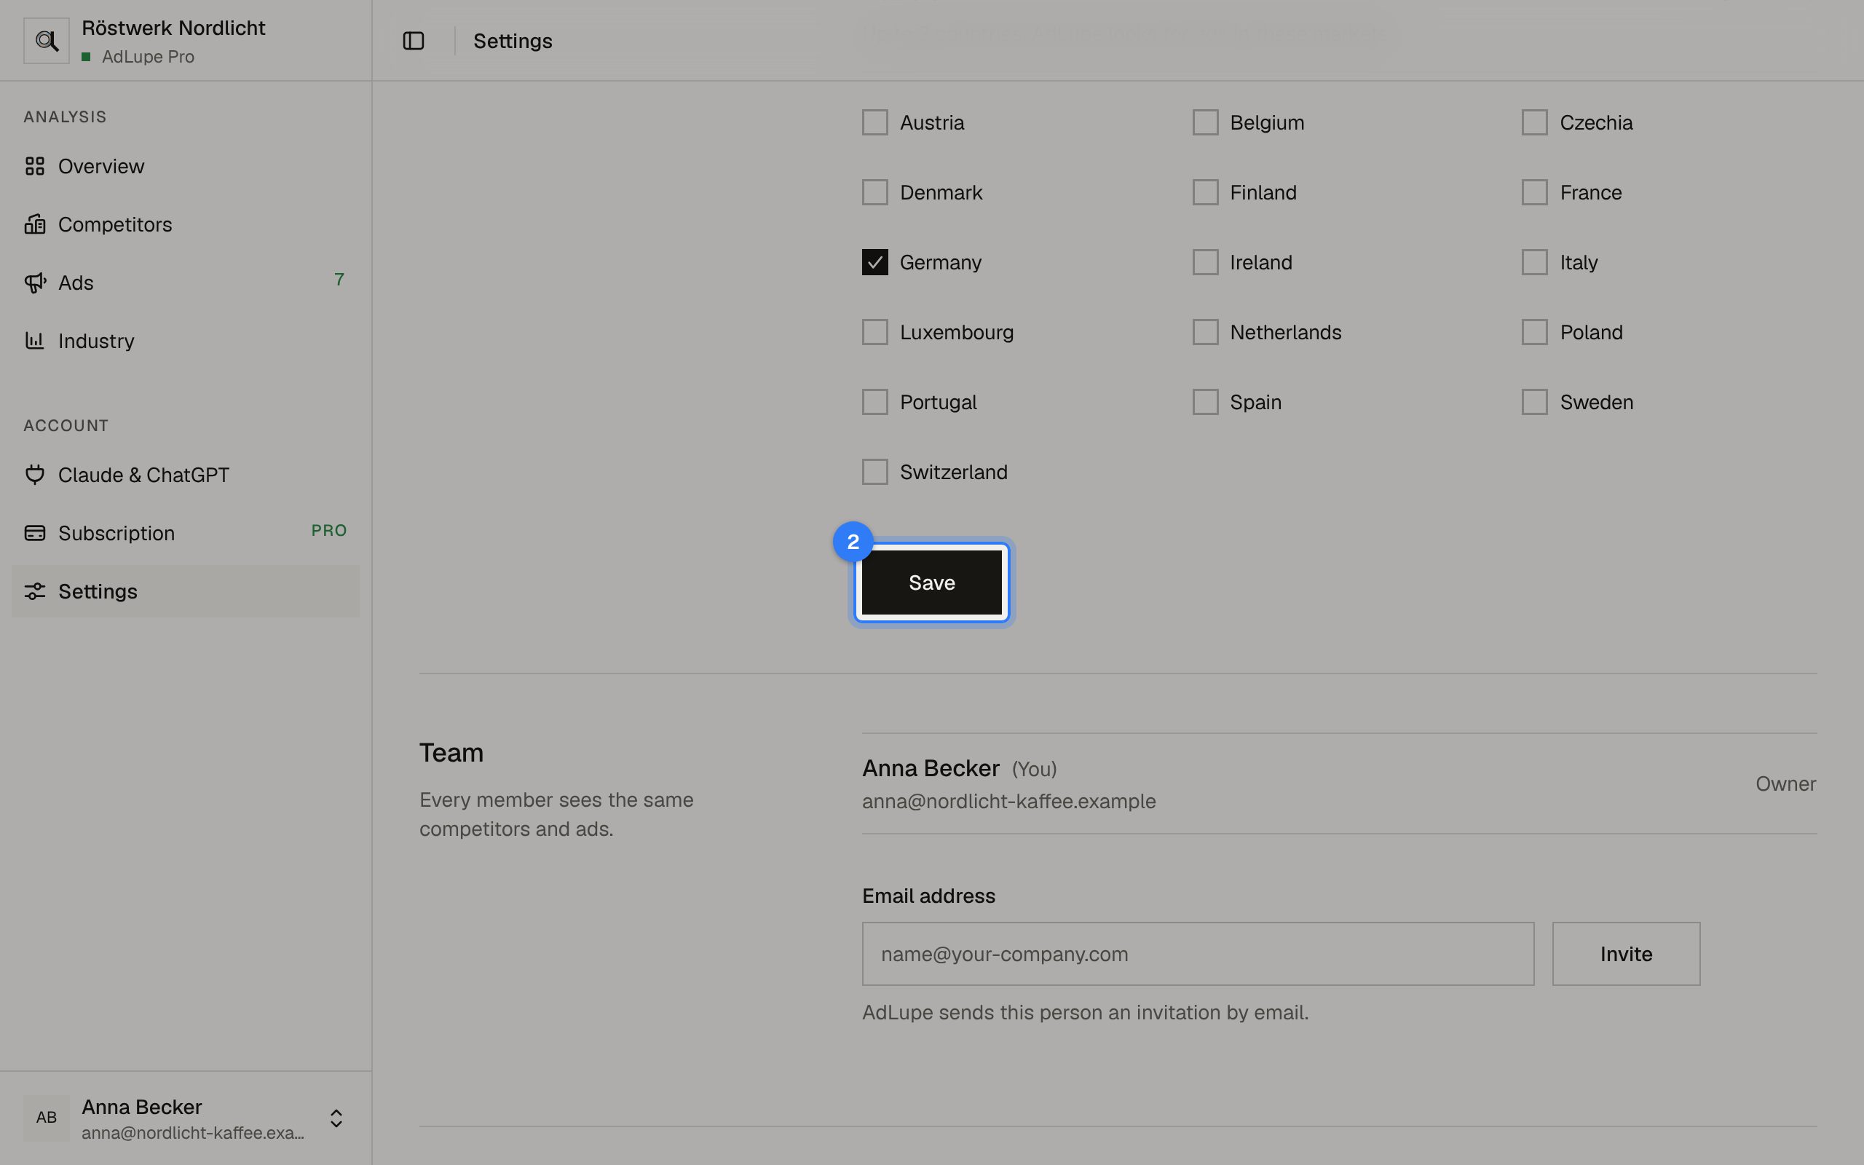Enable the Ireland checkbox

pyautogui.click(x=1206, y=262)
